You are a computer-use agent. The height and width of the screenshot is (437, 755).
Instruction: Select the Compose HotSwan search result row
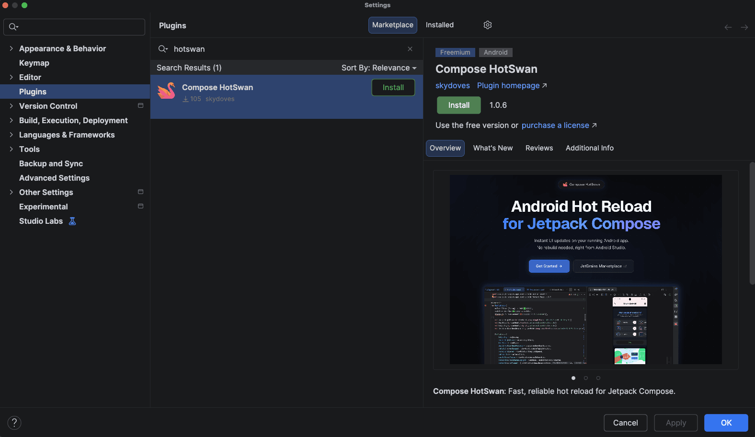pos(286,97)
